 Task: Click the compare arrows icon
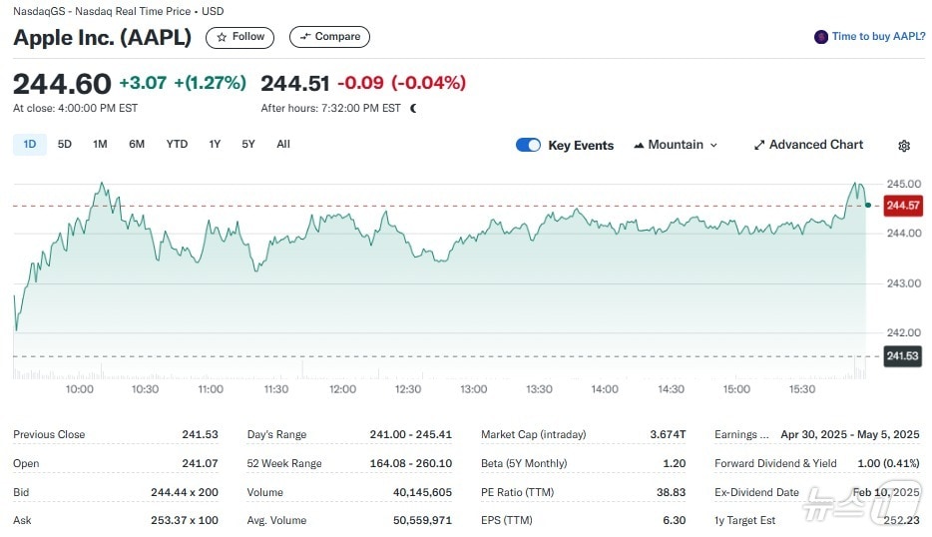[304, 37]
